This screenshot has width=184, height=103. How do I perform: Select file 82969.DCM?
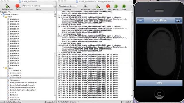point(14,56)
